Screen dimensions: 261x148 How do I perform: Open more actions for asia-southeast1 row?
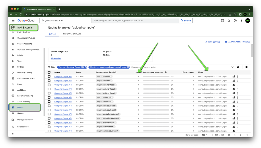point(237,106)
